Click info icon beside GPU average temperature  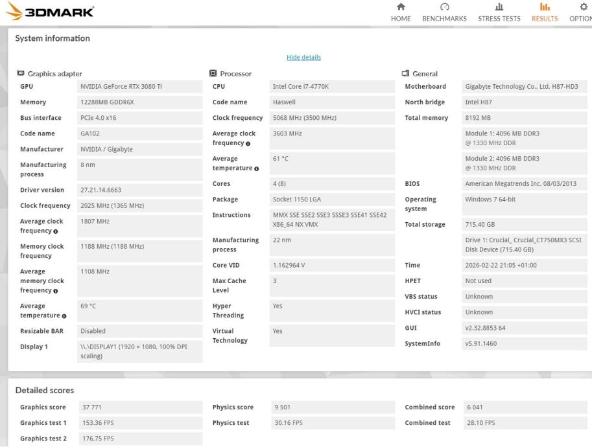point(64,316)
